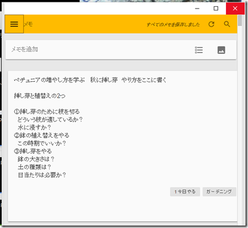Open the hamburger main menu
Image resolution: width=248 pixels, height=228 pixels.
point(14,24)
